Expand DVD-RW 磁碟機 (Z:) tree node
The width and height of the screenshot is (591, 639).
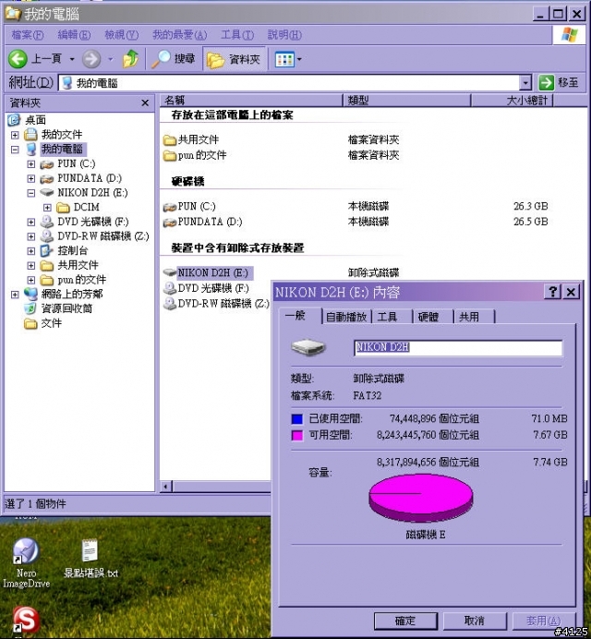coord(31,236)
